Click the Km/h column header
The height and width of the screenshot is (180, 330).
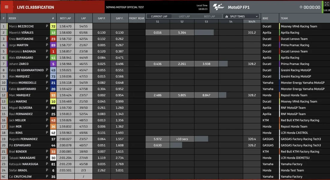tap(252, 22)
